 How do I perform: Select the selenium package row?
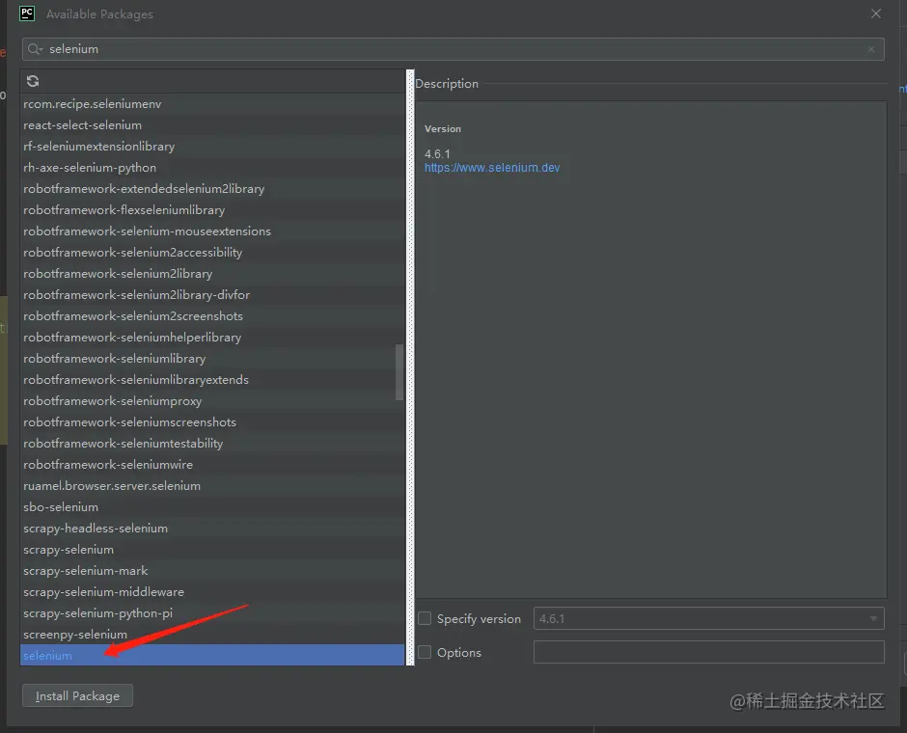212,656
